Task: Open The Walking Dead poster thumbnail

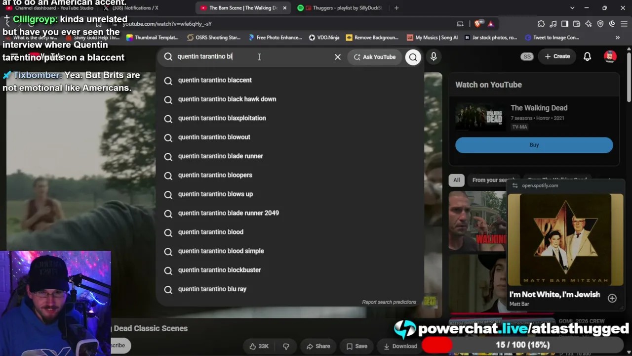Action: pos(480,117)
